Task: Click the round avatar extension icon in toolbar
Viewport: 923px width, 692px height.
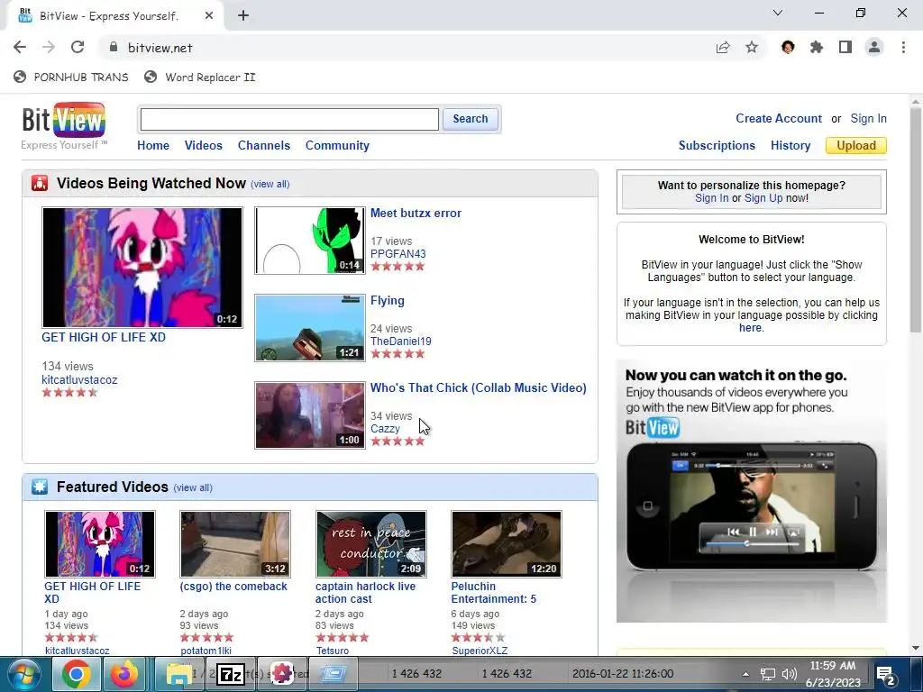Action: click(x=788, y=47)
